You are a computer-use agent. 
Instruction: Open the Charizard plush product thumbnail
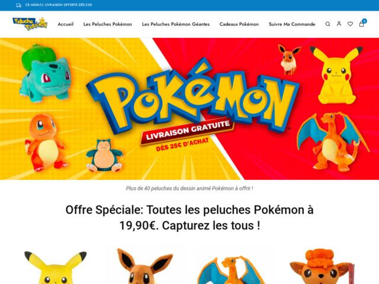[x=231, y=270]
